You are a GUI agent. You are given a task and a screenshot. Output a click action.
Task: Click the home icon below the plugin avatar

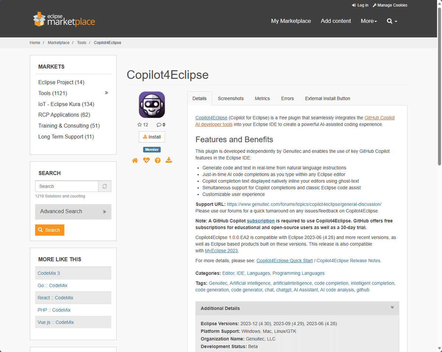click(135, 160)
